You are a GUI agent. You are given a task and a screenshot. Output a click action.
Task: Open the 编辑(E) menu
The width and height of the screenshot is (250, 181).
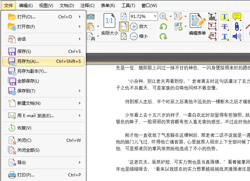point(26,6)
